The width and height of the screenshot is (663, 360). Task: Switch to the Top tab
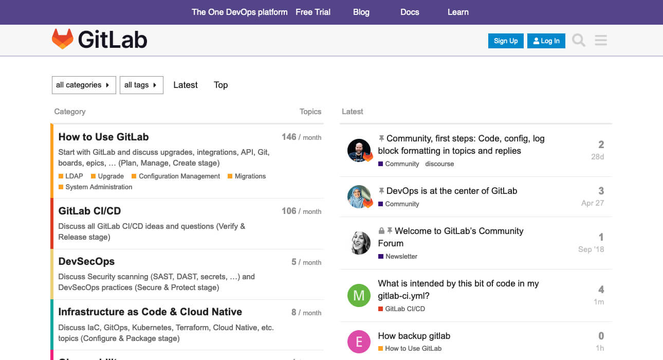pos(220,85)
